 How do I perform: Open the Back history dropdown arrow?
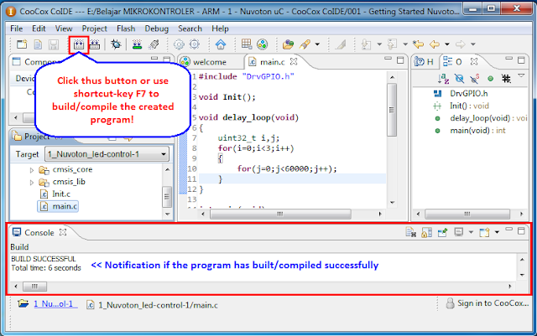click(447, 44)
